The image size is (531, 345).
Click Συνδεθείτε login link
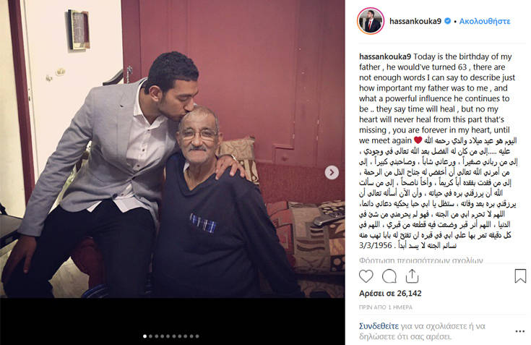click(x=379, y=326)
